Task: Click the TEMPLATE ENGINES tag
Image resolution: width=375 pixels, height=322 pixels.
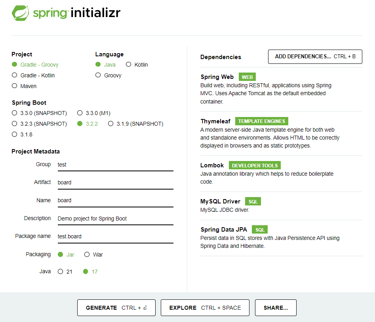Action: 261,121
